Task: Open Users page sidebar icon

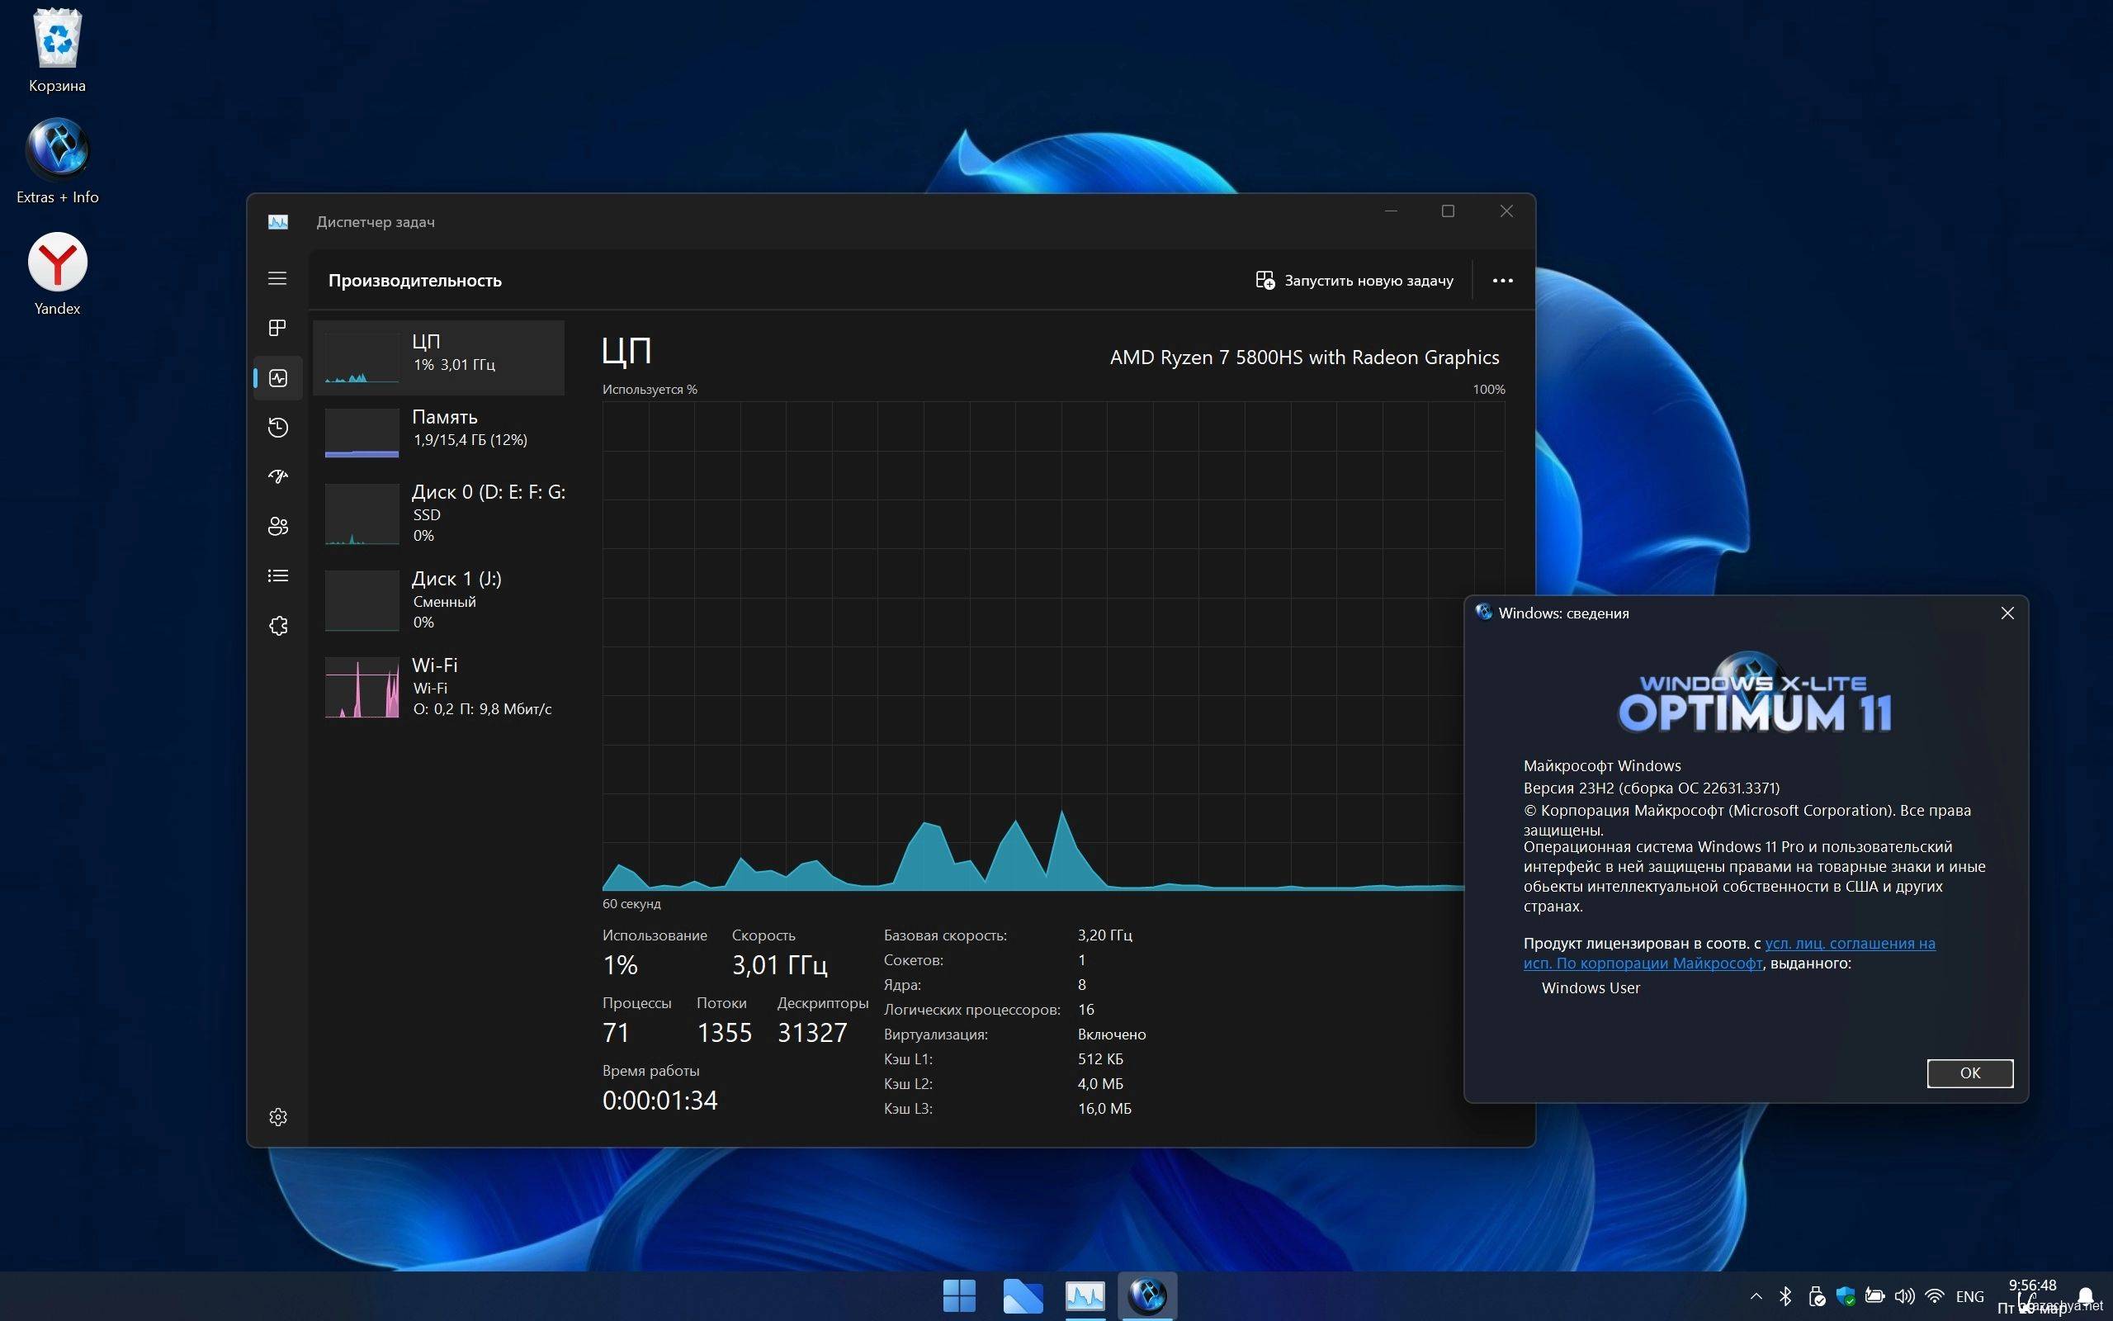Action: [277, 526]
